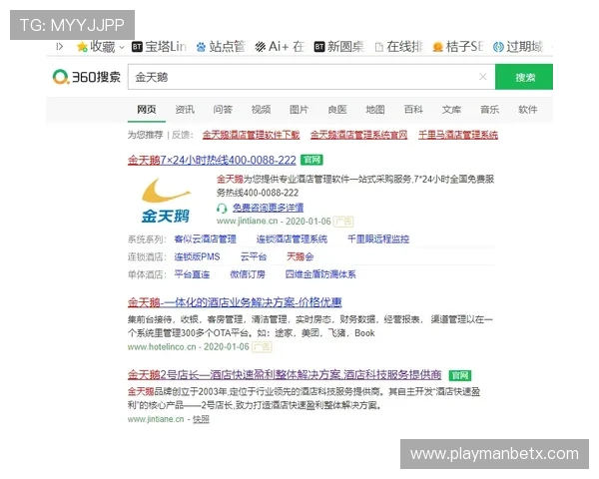
Task: Open result 金天鹅2号店长 酒店快速盈利整体解决方案
Action: pyautogui.click(x=285, y=375)
